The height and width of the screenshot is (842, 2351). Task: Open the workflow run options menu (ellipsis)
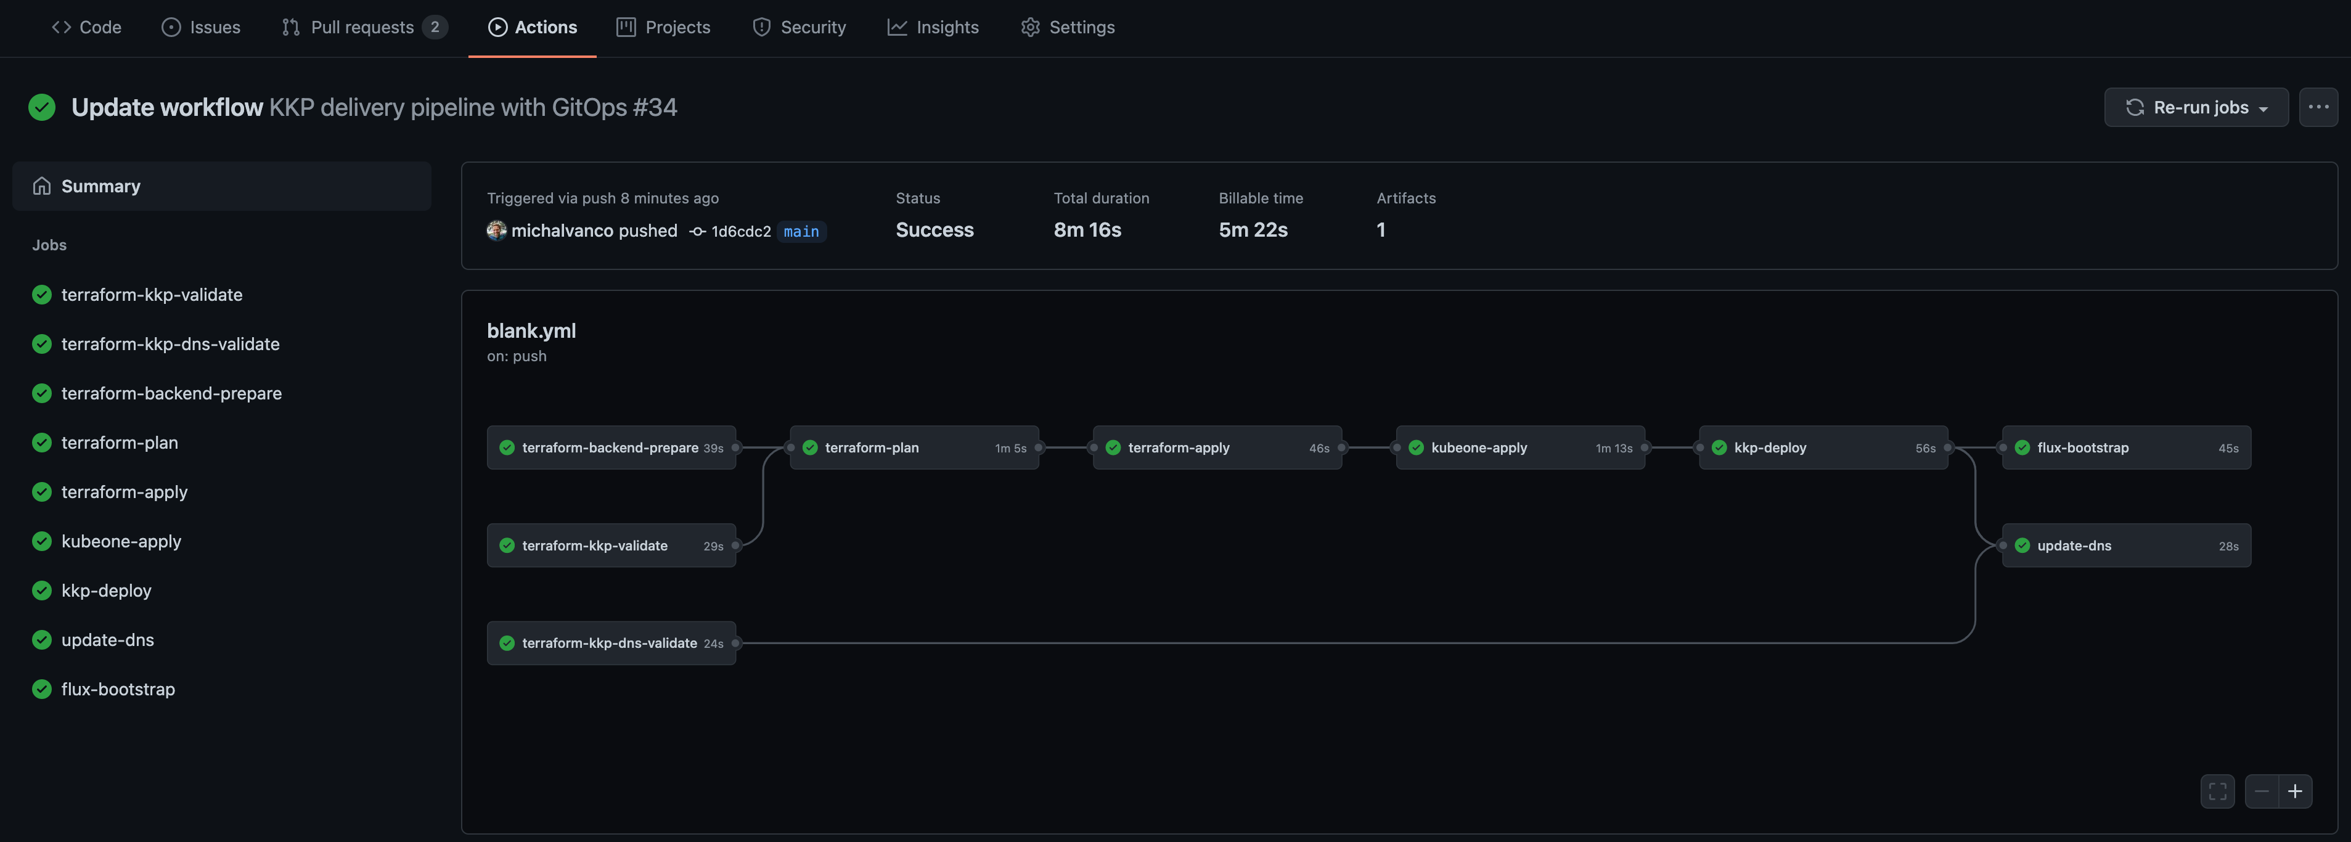coord(2318,107)
